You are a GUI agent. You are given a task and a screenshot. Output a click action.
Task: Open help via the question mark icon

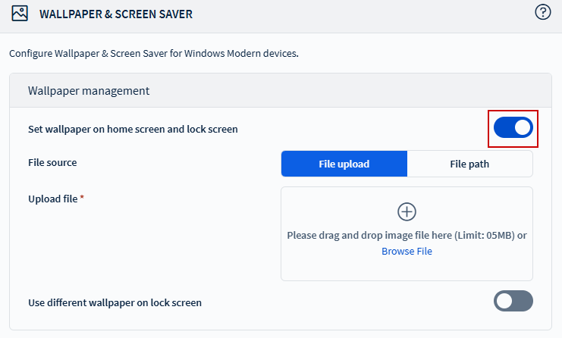(x=542, y=12)
